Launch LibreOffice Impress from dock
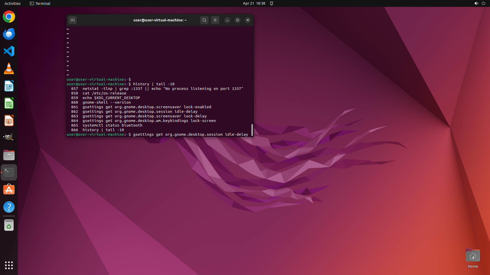 point(9,121)
